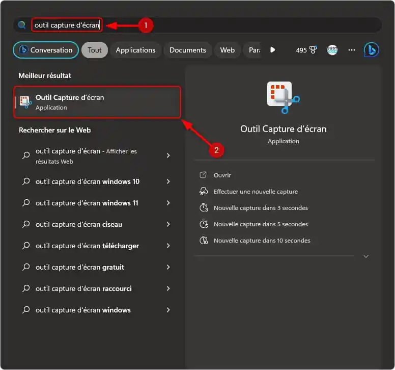
Task: Click the round account avatar icon
Action: point(332,50)
